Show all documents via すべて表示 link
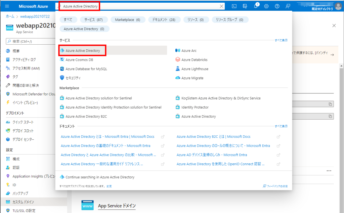Screen dimensions: 344x213 pos(281,126)
